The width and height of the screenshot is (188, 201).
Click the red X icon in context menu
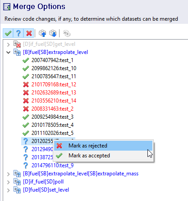60,146
